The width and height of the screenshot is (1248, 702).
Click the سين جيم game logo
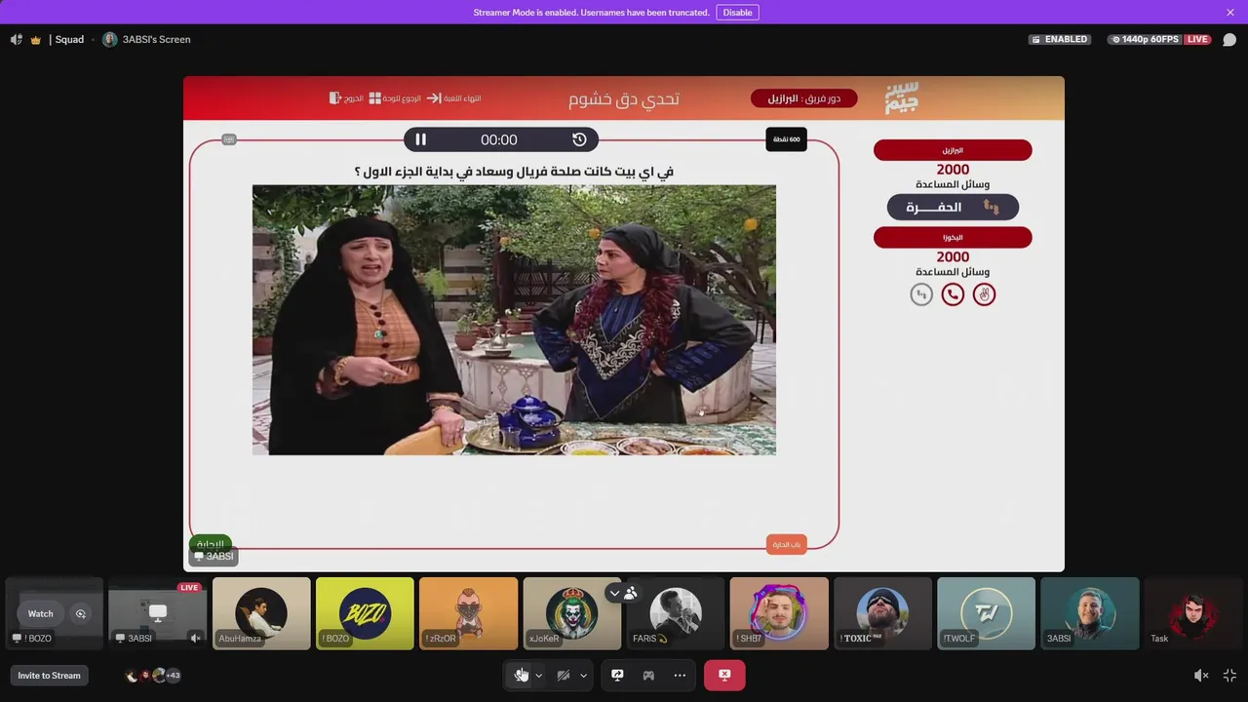(902, 97)
